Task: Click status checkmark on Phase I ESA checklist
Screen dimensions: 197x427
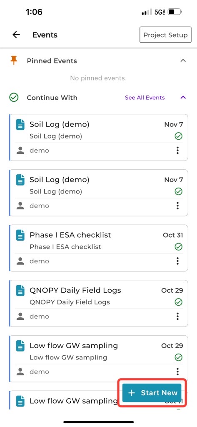Action: pyautogui.click(x=179, y=247)
